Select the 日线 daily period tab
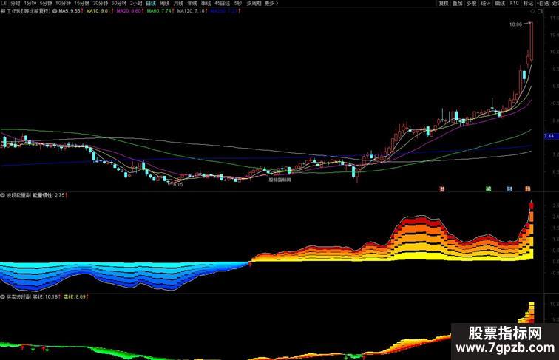559x360 pixels. pos(151,3)
